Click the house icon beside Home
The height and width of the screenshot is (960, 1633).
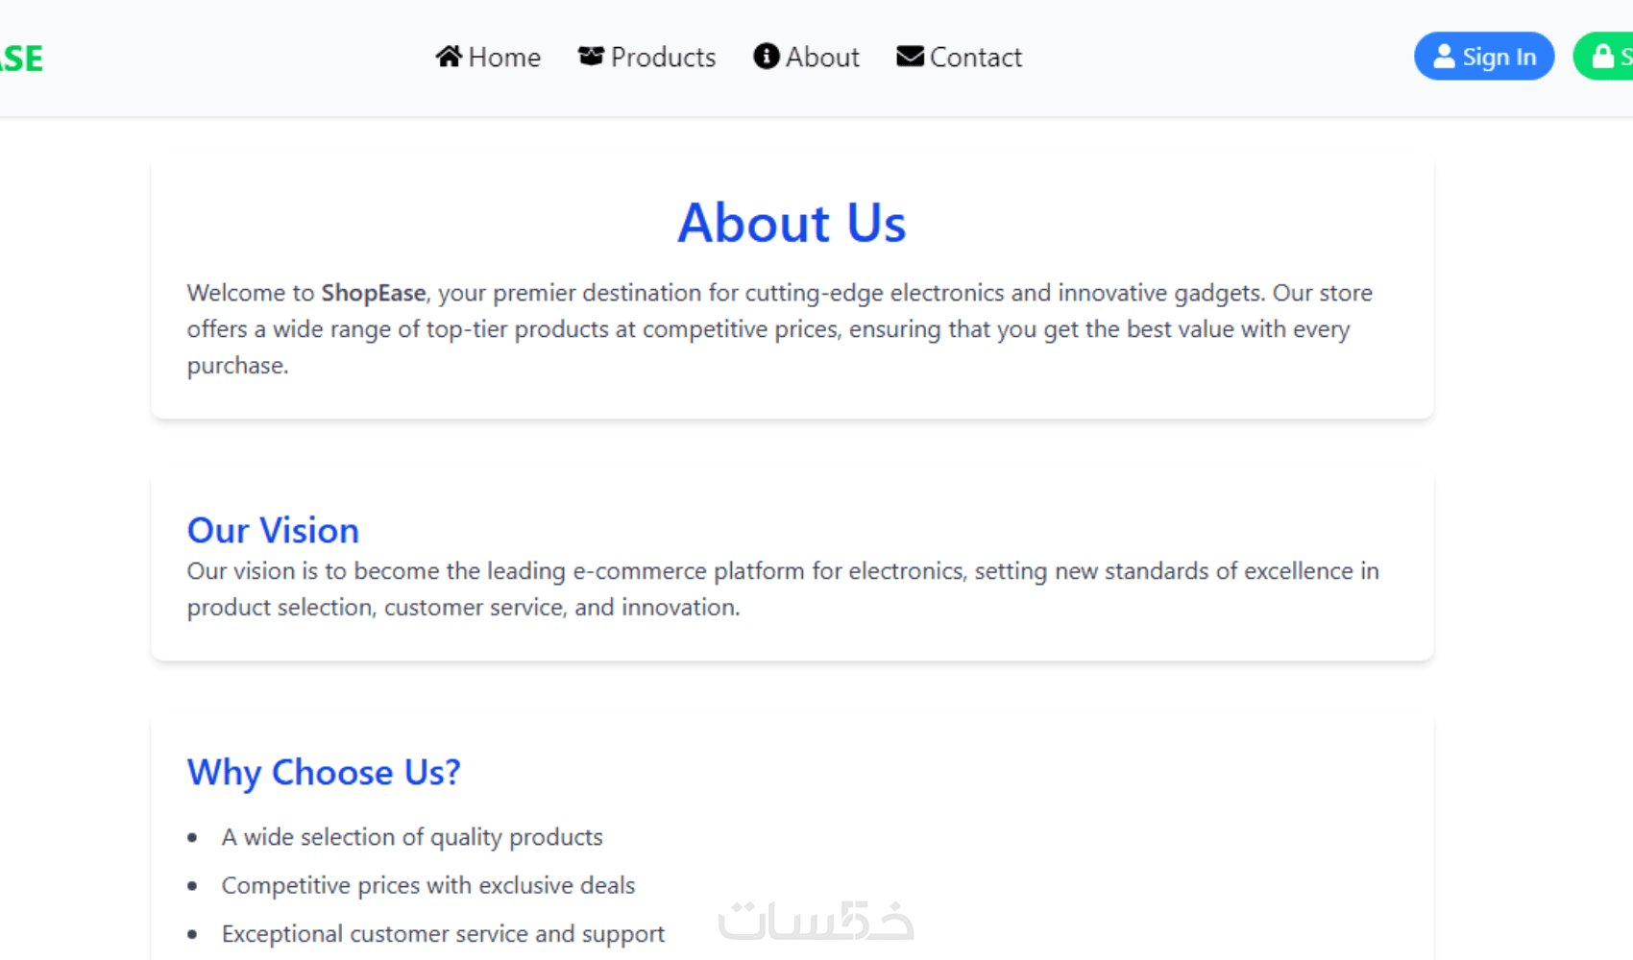pos(449,57)
